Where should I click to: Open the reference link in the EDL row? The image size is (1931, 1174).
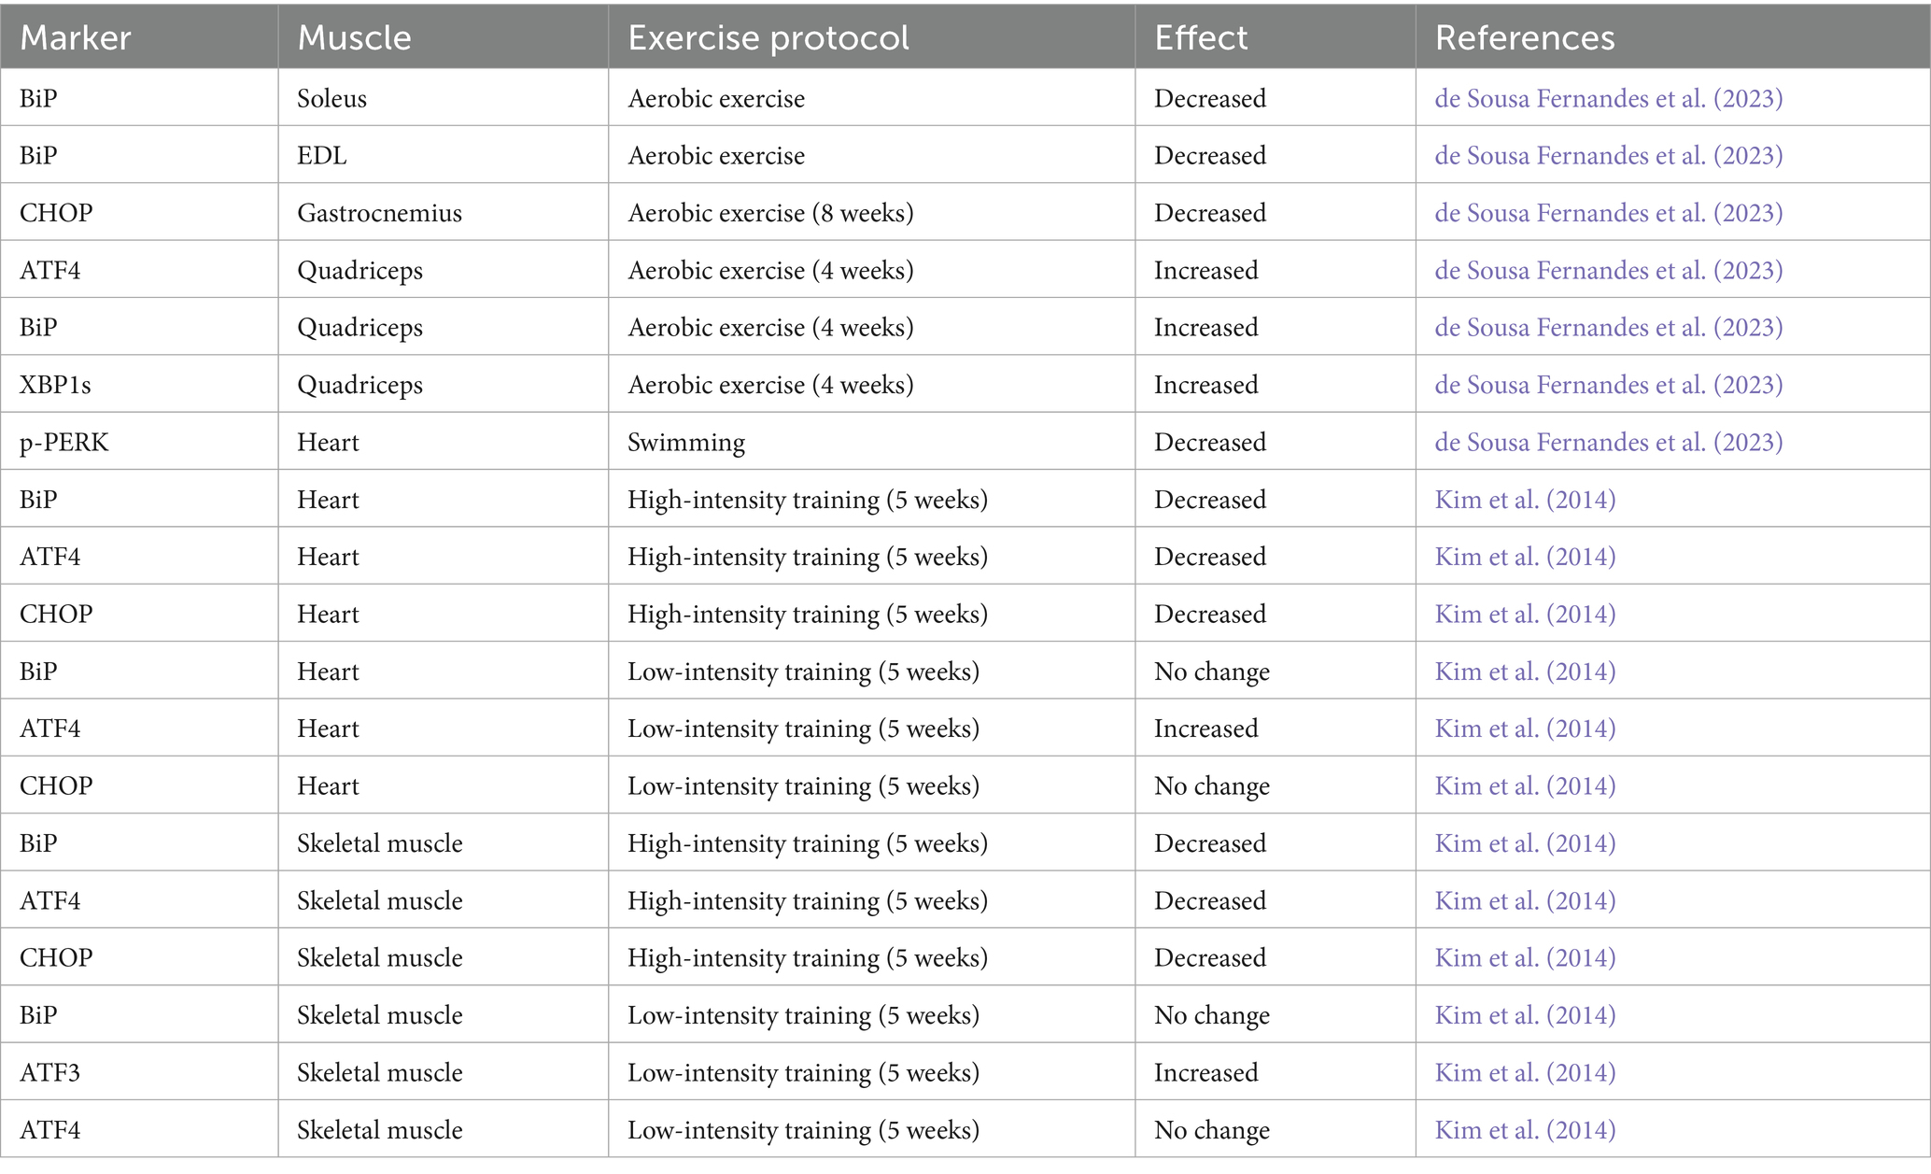(x=1608, y=155)
